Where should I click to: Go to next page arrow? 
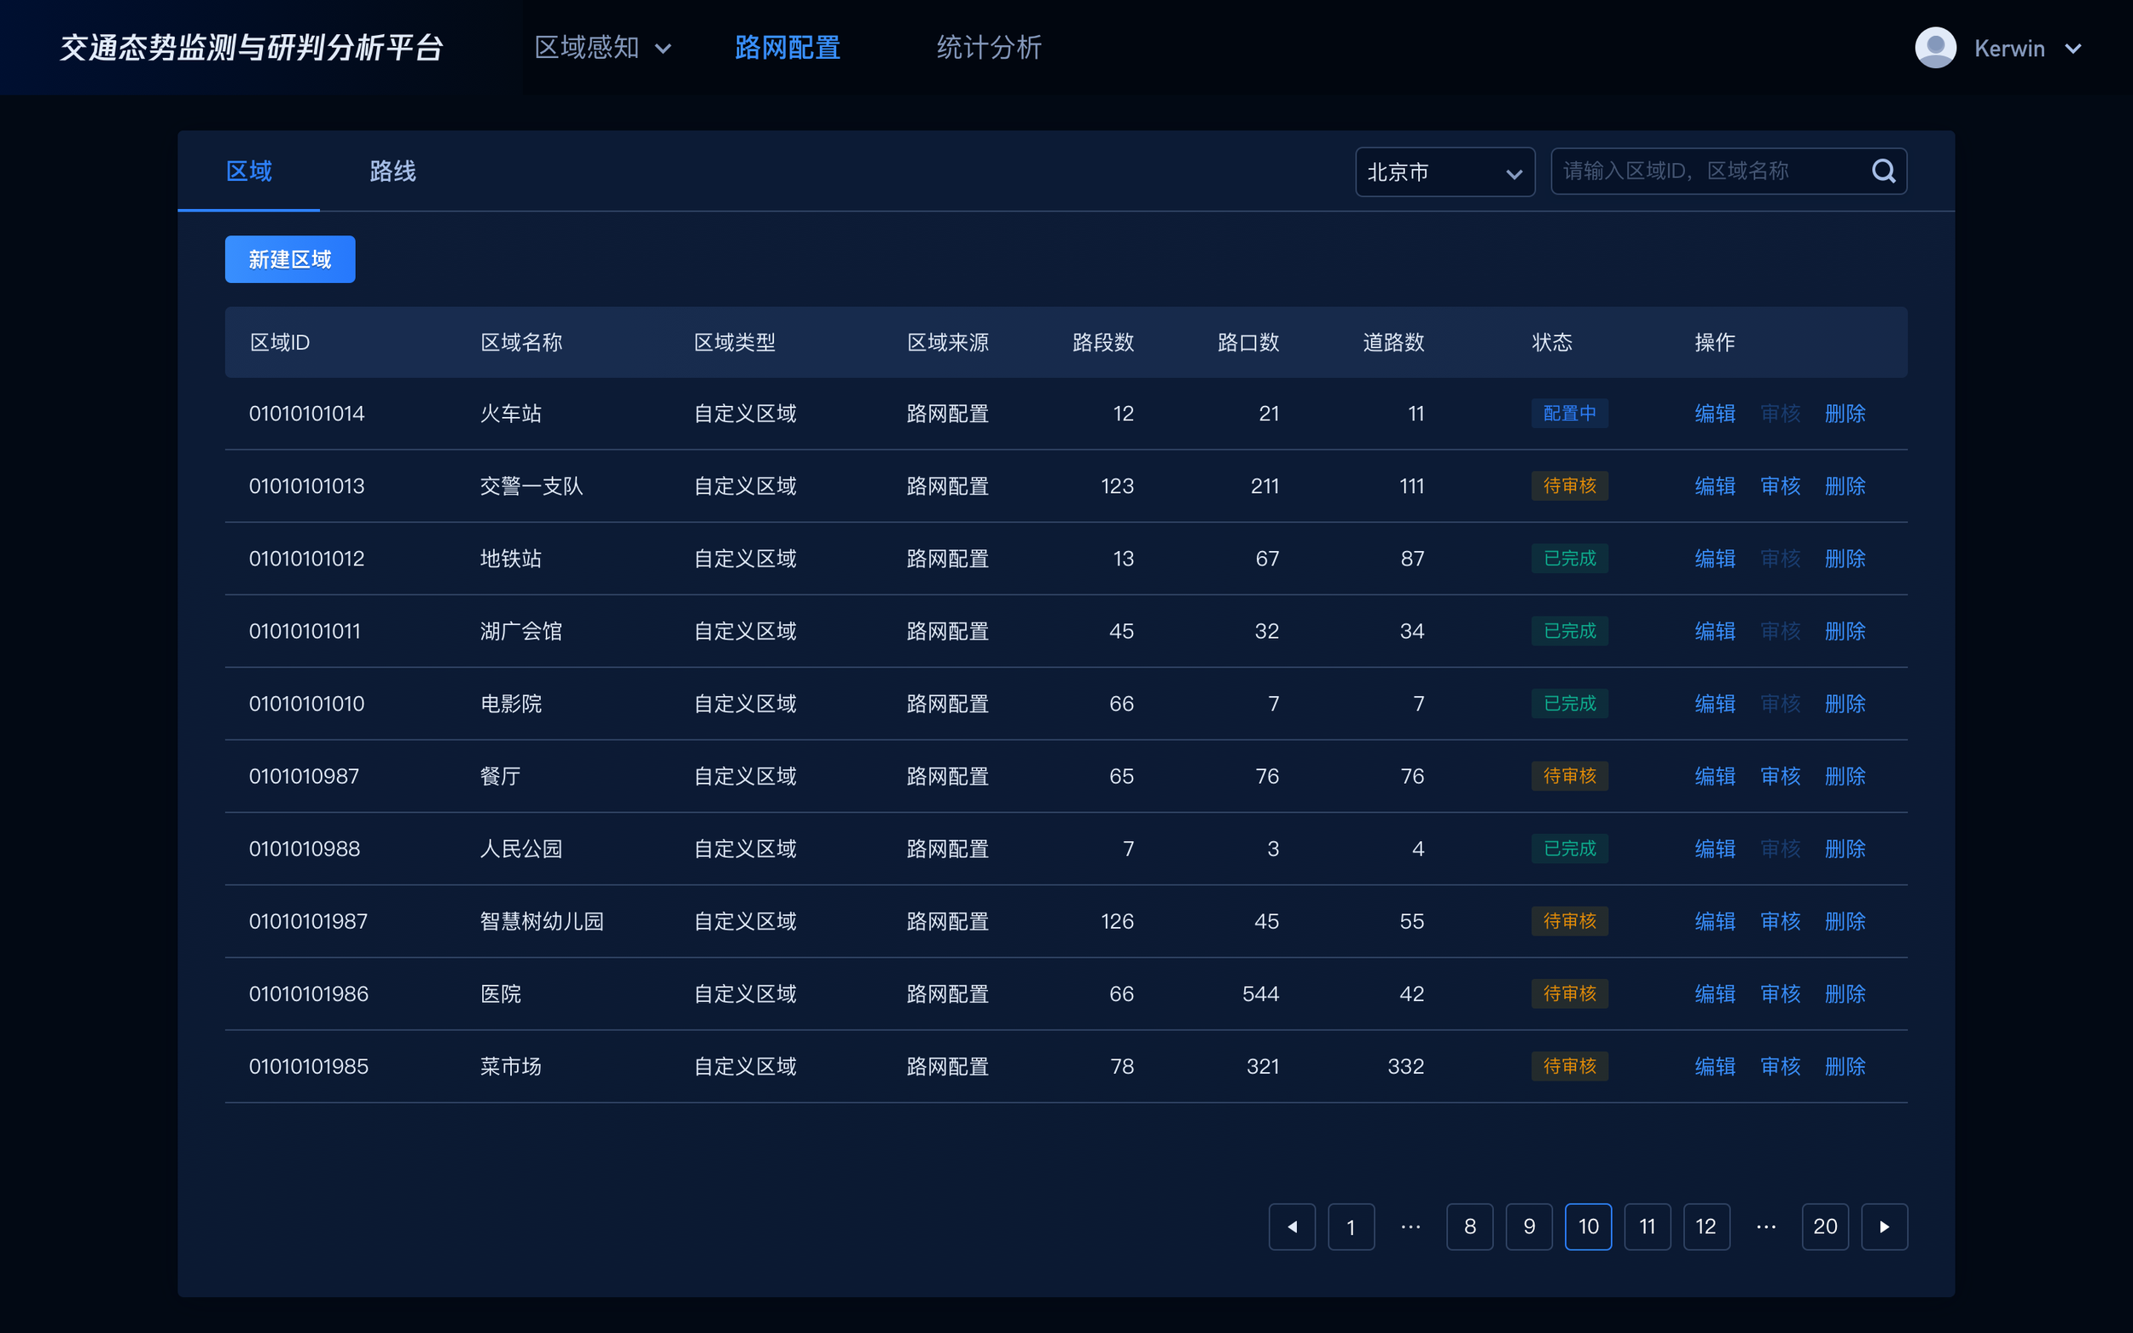tap(1884, 1226)
